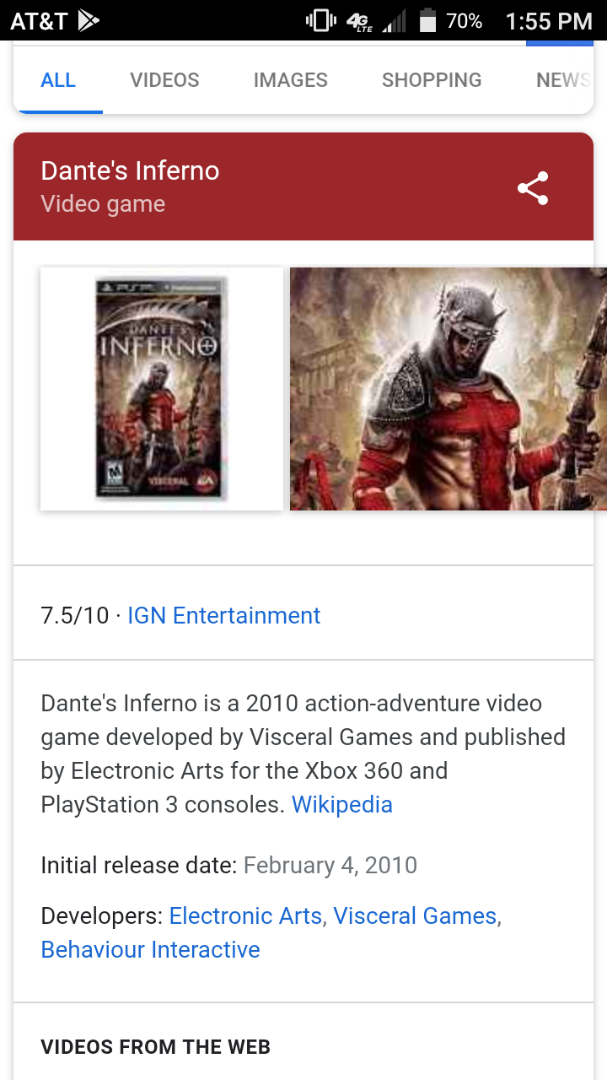Tap the share icon on Dante's Inferno card
The width and height of the screenshot is (607, 1080).
[x=533, y=188]
